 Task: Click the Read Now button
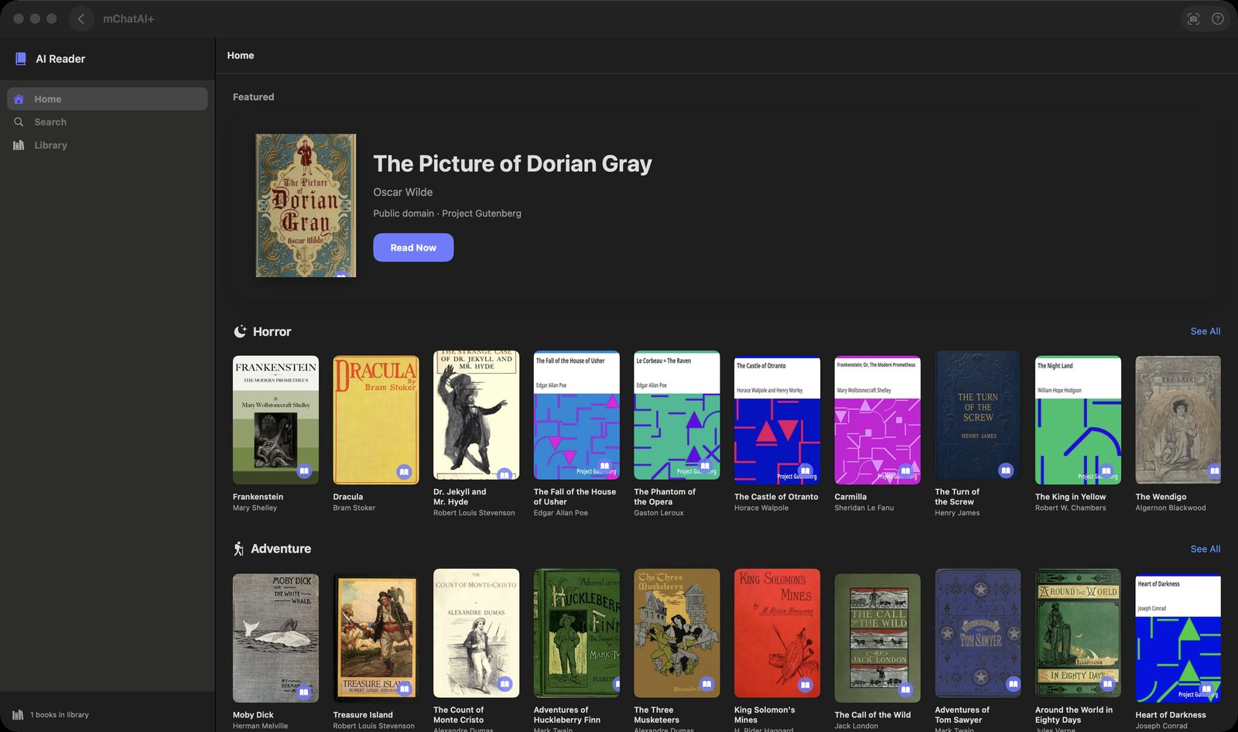pos(413,248)
